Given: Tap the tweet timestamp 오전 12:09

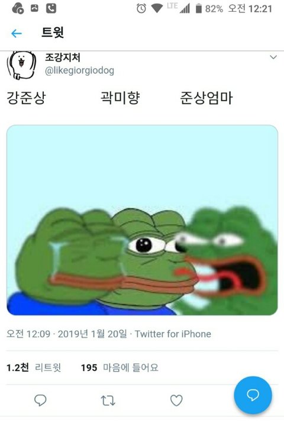Looking at the screenshot, I should 28,334.
